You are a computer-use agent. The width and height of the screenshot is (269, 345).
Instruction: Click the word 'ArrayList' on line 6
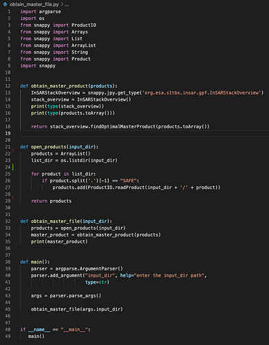point(84,46)
